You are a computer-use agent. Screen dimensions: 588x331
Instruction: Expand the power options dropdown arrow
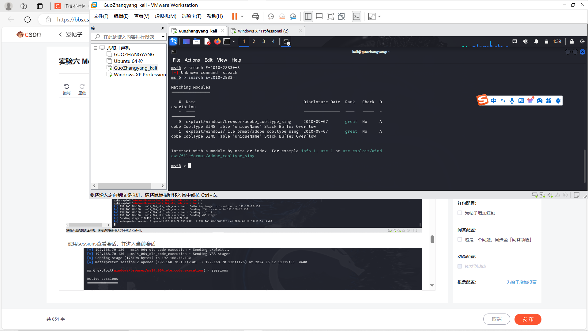tap(242, 17)
